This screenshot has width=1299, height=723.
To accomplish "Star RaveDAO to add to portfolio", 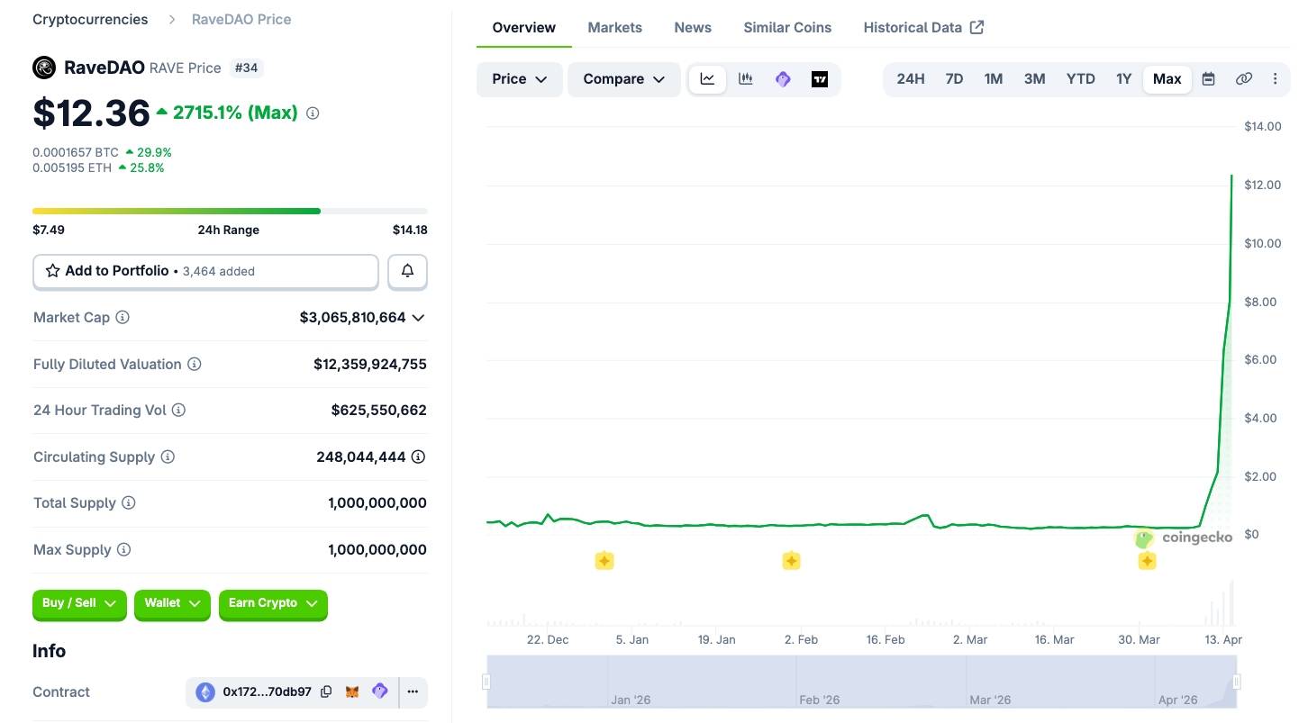I will click(52, 270).
